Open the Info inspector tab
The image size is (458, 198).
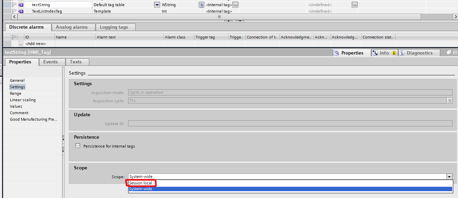[384, 53]
